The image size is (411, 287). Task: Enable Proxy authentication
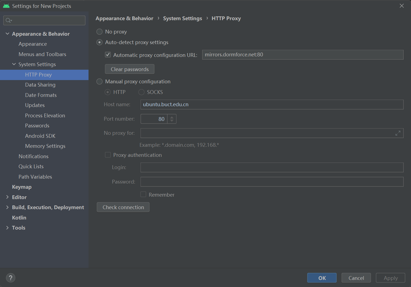[x=108, y=155]
